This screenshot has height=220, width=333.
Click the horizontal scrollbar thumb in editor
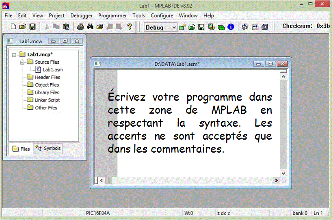pyautogui.click(x=108, y=181)
